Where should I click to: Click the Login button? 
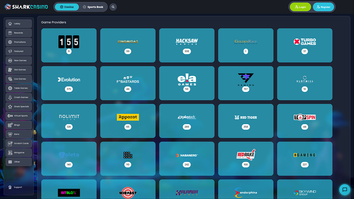(300, 7)
